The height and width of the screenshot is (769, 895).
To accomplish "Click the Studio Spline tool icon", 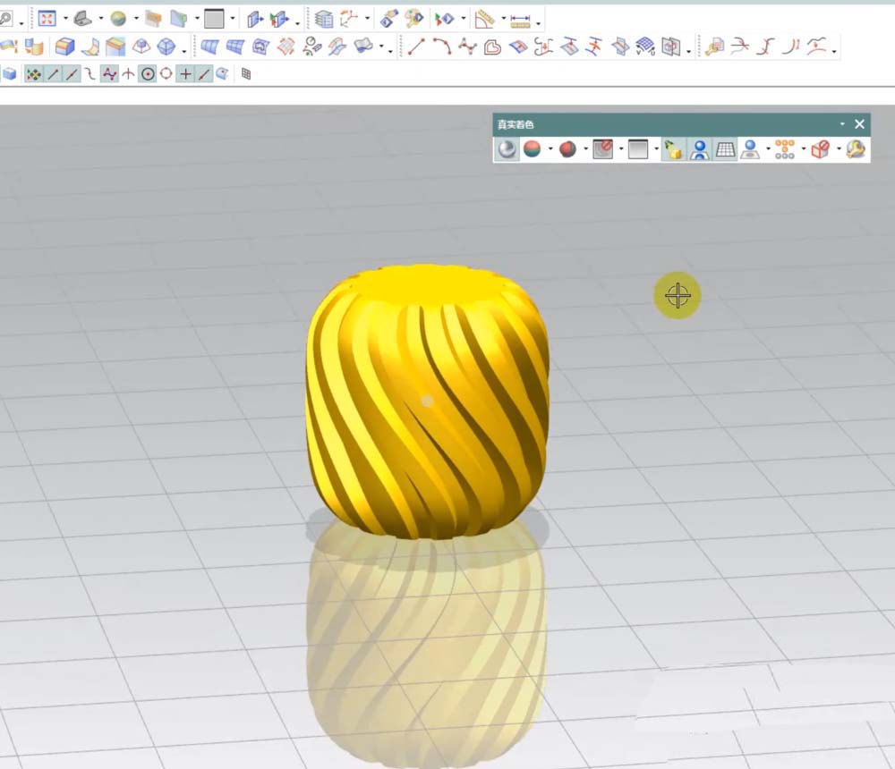I will pyautogui.click(x=467, y=46).
